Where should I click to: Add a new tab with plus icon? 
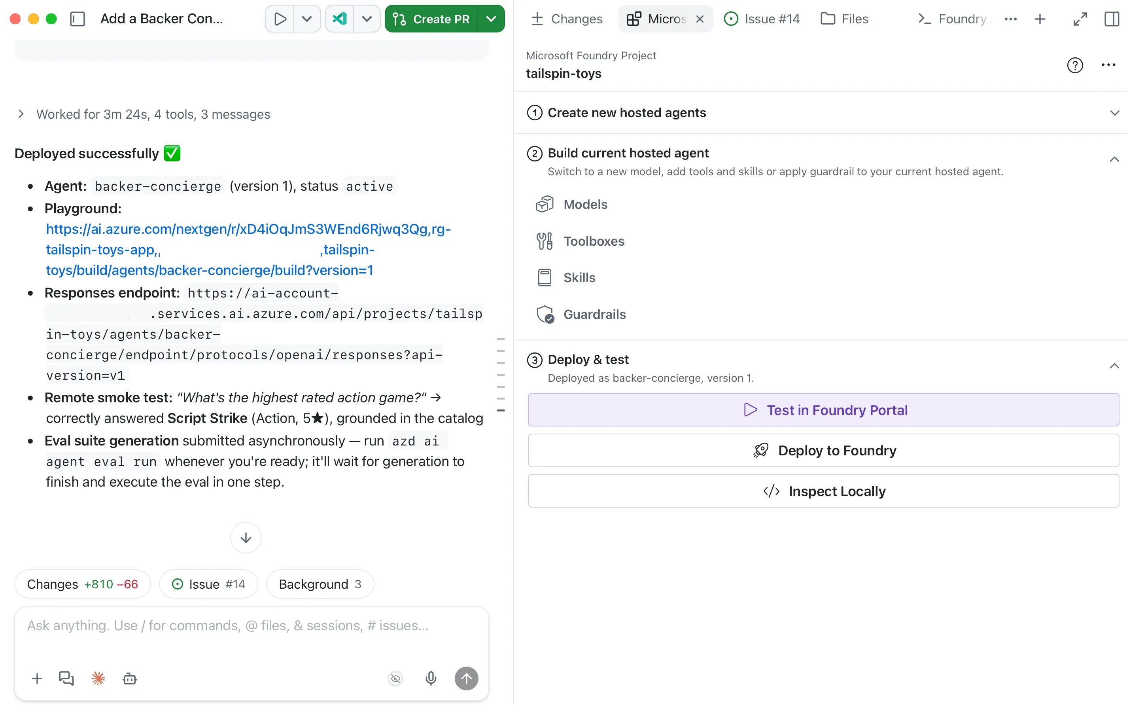(x=1040, y=19)
